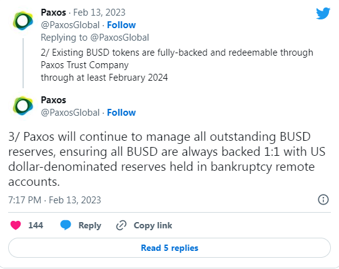Click the 7:17 PM timestamp

24,200
